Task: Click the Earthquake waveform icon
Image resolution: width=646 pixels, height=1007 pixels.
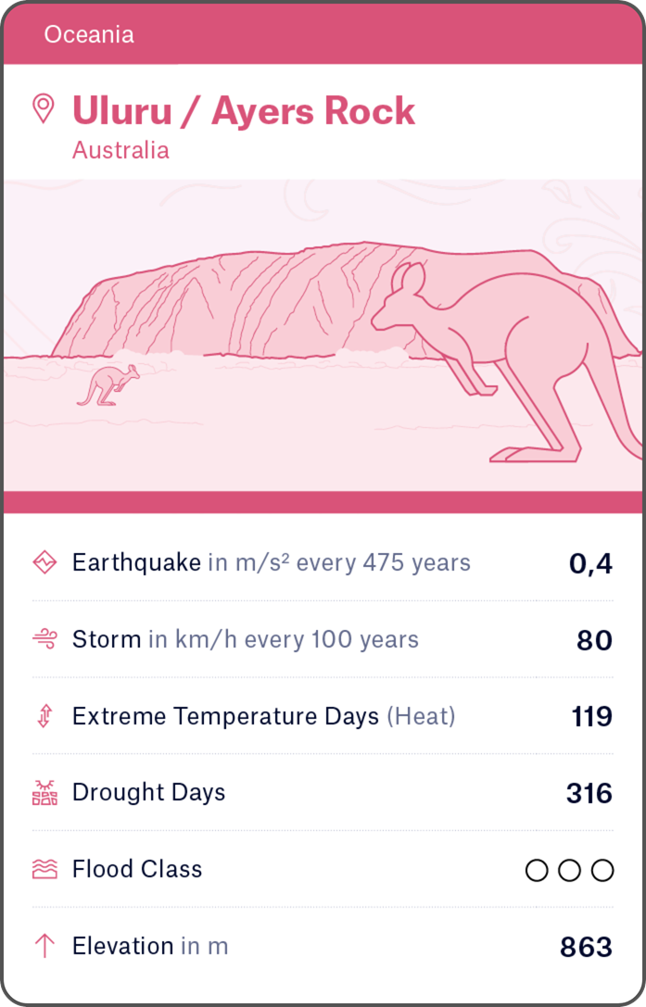Action: pyautogui.click(x=44, y=562)
